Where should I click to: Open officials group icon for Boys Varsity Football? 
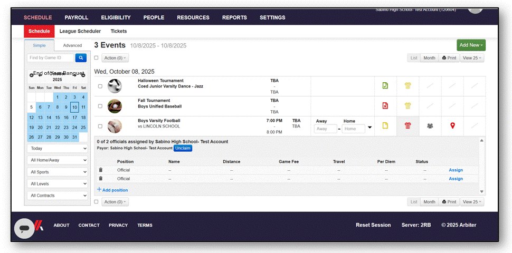pos(430,126)
